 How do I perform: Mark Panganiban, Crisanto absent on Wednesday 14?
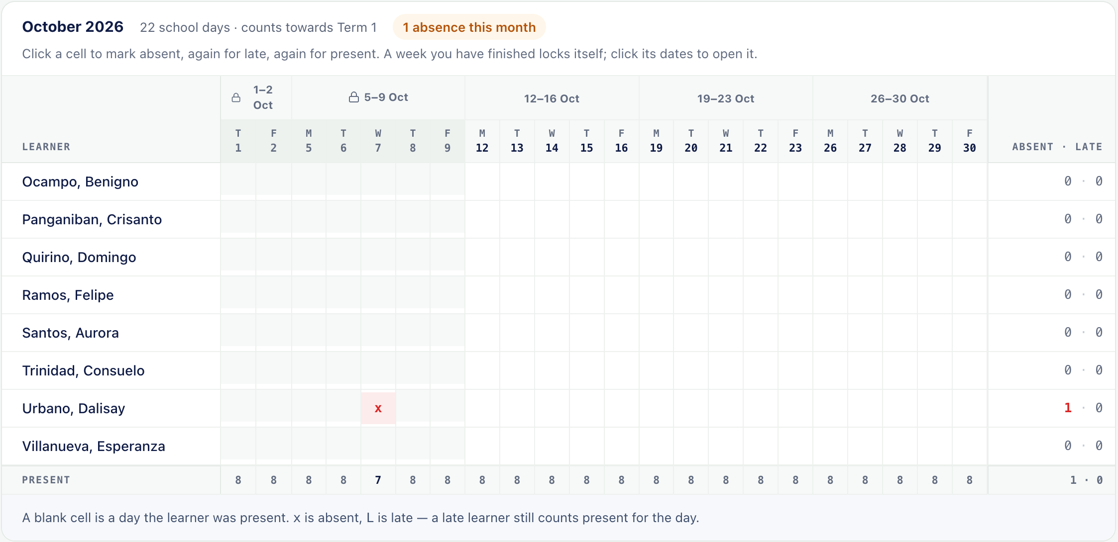552,219
